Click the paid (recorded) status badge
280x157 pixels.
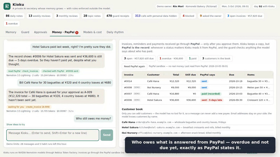tap(211, 94)
